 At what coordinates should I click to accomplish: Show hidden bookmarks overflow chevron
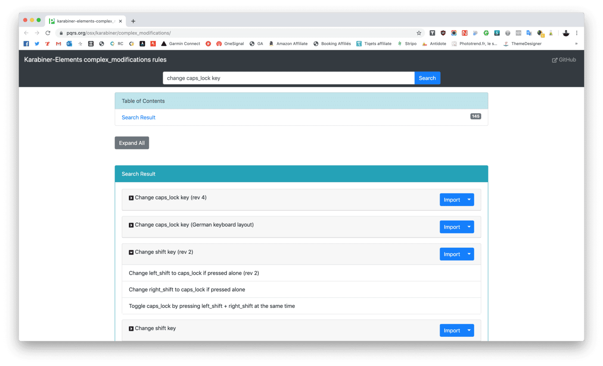tap(576, 43)
